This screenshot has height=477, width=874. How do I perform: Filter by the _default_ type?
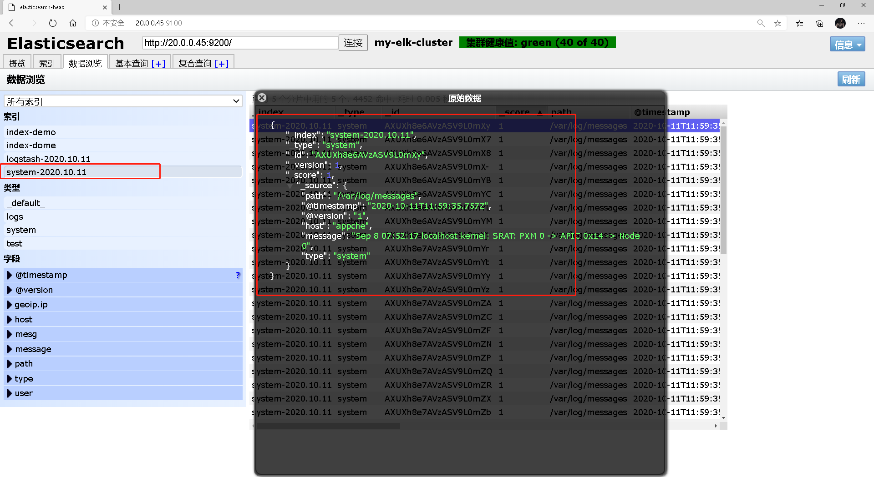click(123, 203)
